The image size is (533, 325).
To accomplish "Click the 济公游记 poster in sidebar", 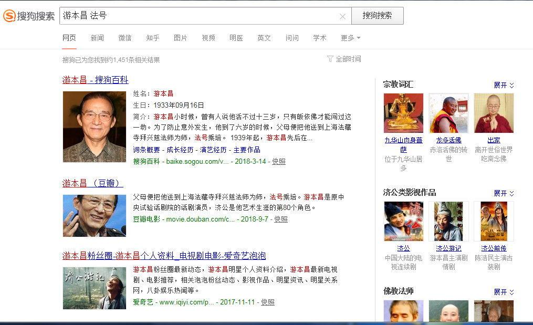I will (448, 222).
